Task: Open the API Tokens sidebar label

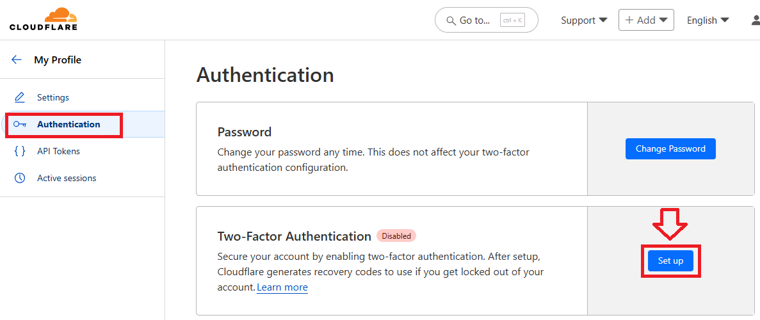Action: (x=58, y=151)
